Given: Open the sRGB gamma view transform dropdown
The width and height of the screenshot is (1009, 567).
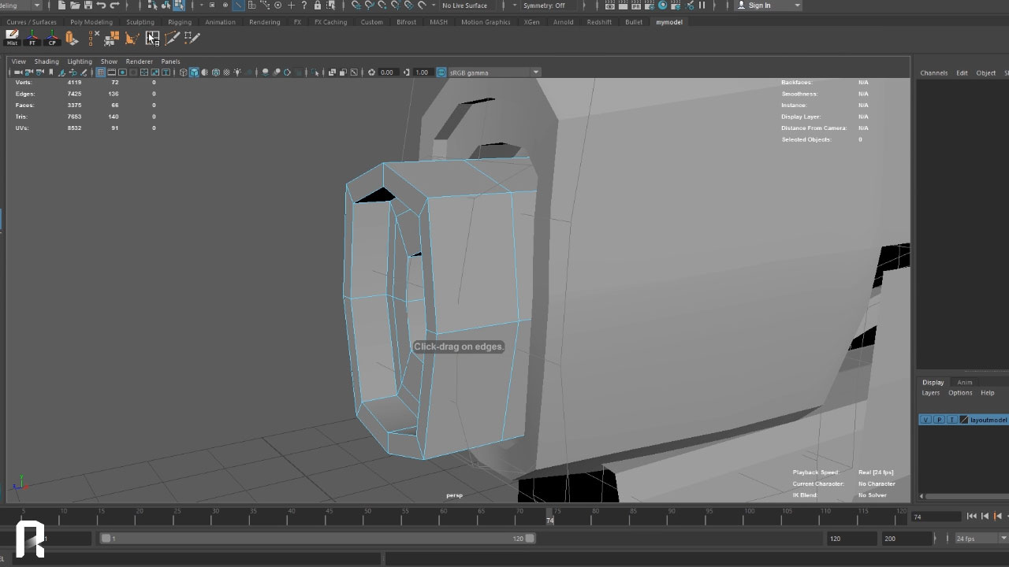Looking at the screenshot, I should [x=536, y=72].
